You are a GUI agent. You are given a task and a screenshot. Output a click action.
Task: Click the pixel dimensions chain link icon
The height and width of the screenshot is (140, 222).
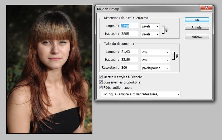coord(167,30)
